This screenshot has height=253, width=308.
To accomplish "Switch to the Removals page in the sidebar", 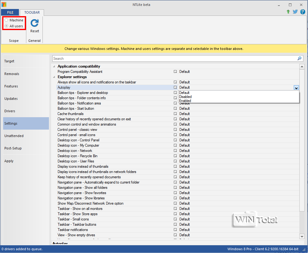I will (x=12, y=74).
